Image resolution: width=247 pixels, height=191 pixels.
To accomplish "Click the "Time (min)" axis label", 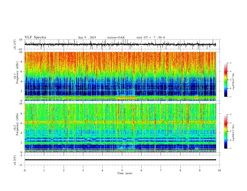I will [x=125, y=173].
